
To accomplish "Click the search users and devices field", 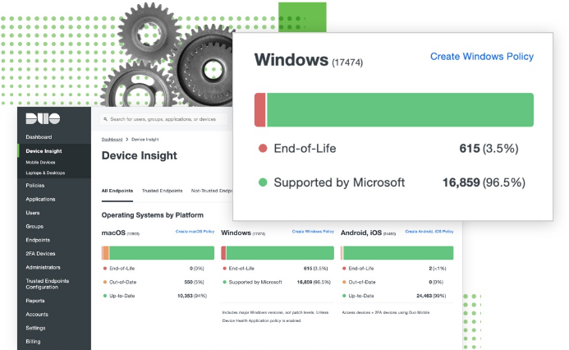I will (164, 119).
